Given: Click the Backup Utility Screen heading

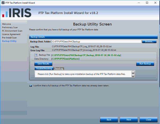Looking at the screenshot, I should (x=92, y=24).
